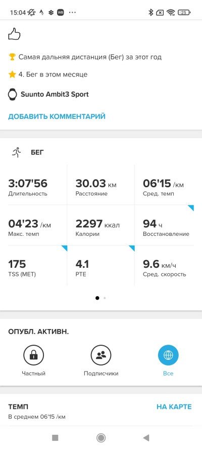Expand the blue corner on Калории tile
The height and width of the screenshot is (450, 202).
(131, 248)
